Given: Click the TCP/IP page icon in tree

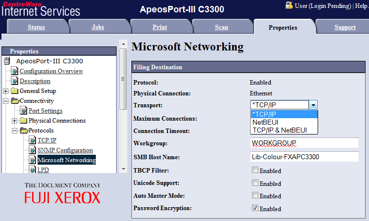Looking at the screenshot, I should [x=32, y=140].
